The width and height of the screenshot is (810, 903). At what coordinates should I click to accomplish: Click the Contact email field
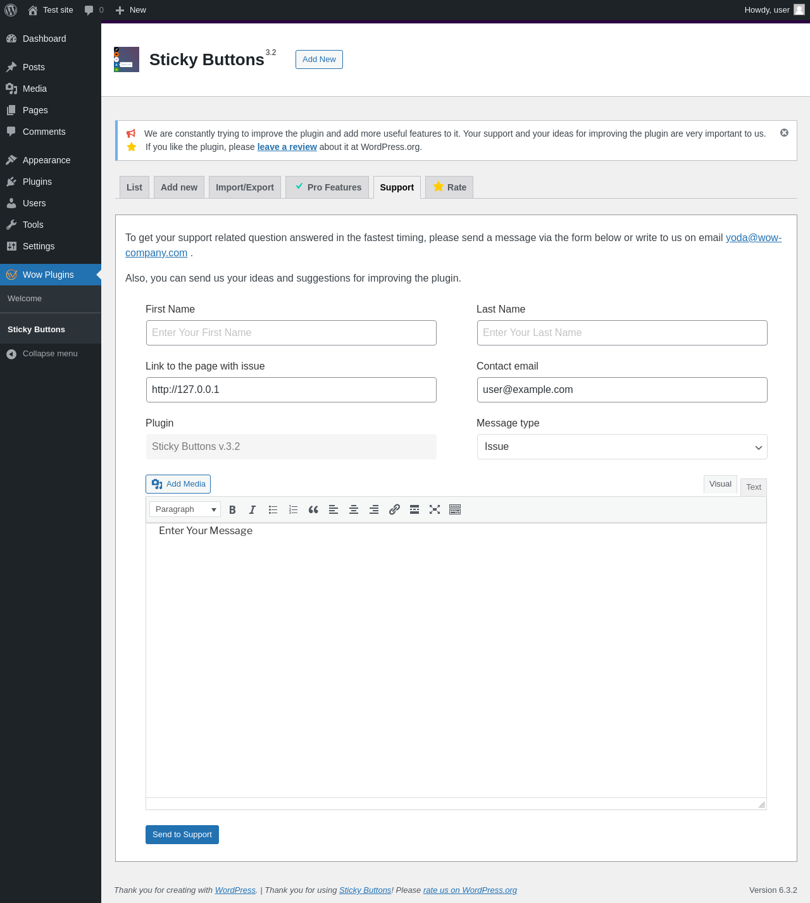click(622, 390)
